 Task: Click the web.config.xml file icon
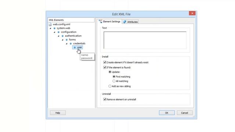click(50, 24)
